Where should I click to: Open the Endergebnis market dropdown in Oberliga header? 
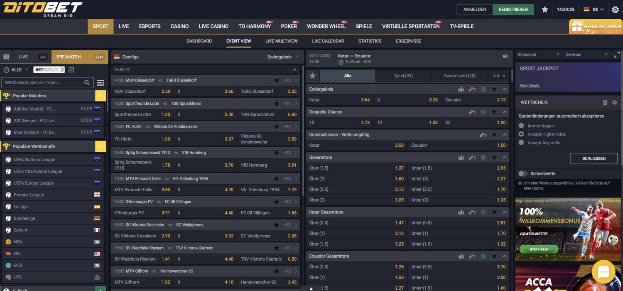[x=283, y=57]
